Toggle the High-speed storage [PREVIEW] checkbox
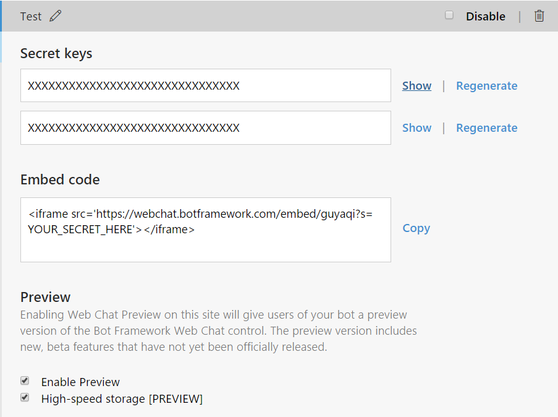Image resolution: width=558 pixels, height=417 pixels. 25,398
